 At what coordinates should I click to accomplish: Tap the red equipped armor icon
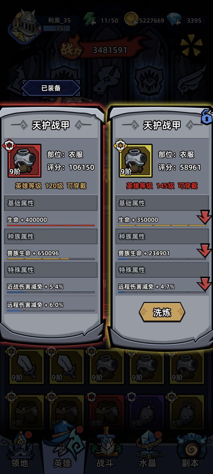tap(24, 160)
